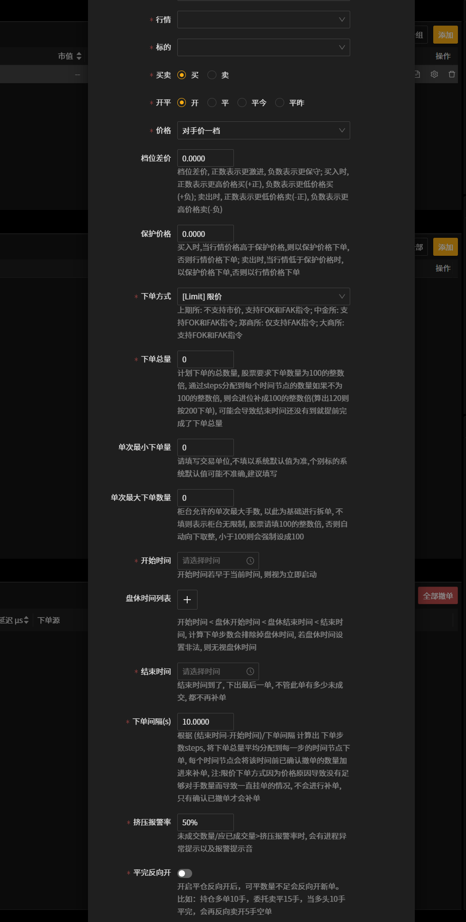
Task: Open the 价格 dropdown showing 对手价一档
Action: pyautogui.click(x=264, y=131)
